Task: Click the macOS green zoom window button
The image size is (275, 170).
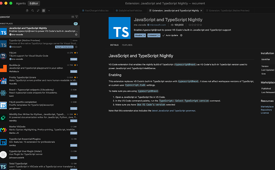Action: point(11,3)
